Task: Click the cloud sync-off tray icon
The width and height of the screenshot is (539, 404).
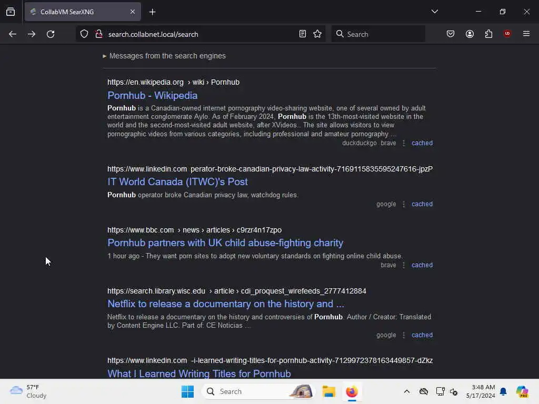Action: click(424, 391)
